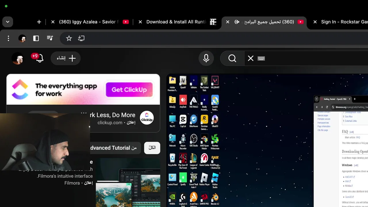
Task: Bookmark this page with the star icon
Action: click(69, 38)
